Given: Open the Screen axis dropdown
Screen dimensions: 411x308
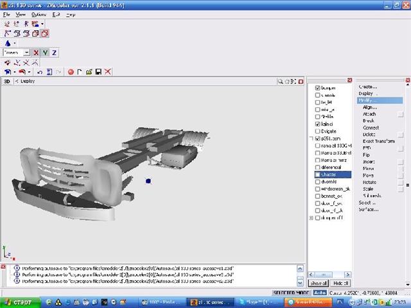Looking at the screenshot, I should [x=27, y=53].
